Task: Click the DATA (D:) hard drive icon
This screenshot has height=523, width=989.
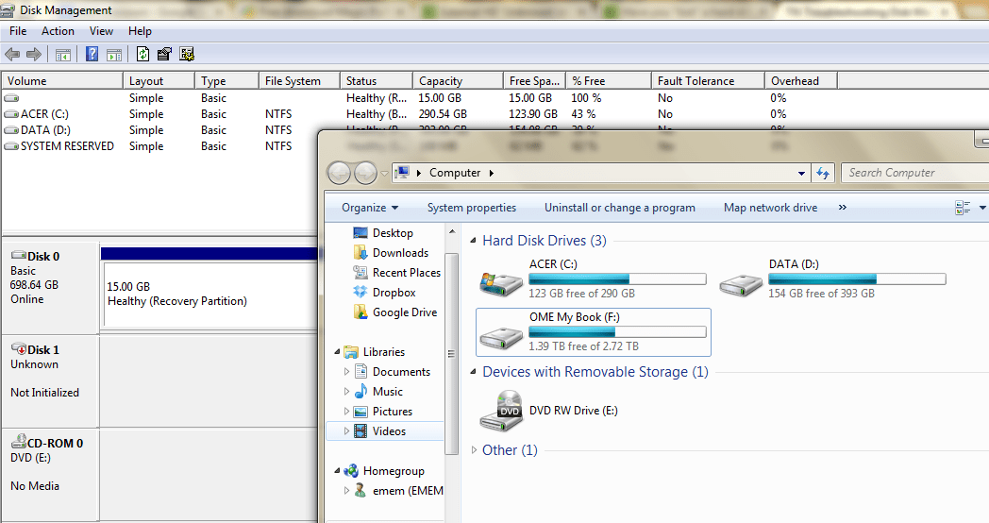Action: (741, 284)
